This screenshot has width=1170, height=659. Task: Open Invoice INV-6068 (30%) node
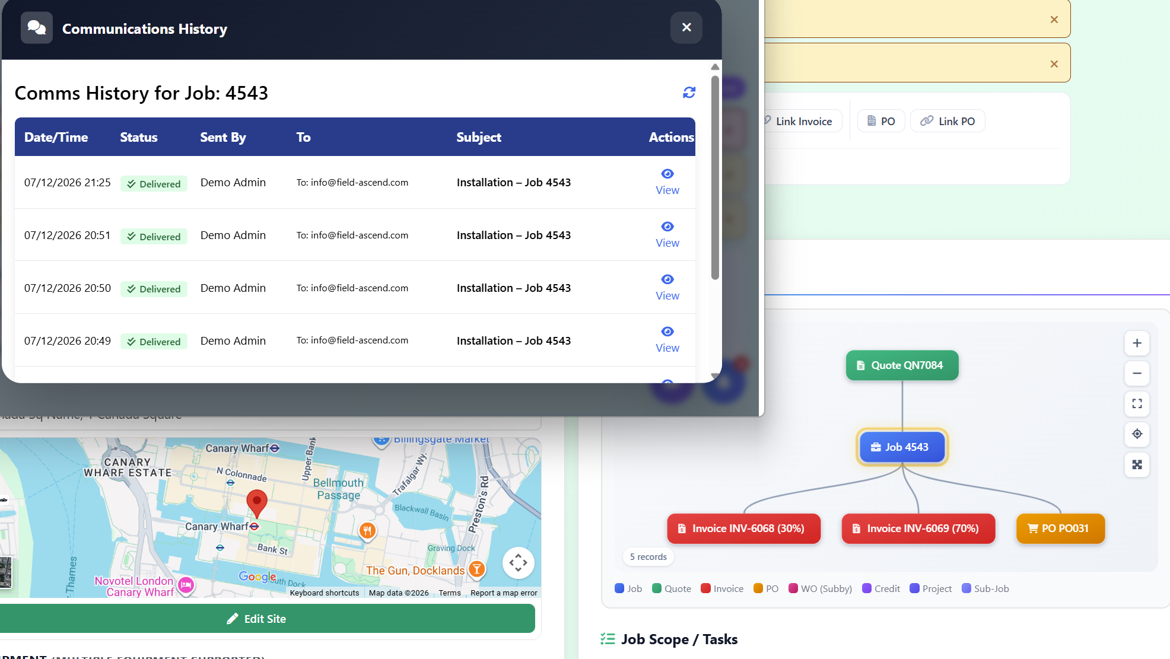click(743, 529)
